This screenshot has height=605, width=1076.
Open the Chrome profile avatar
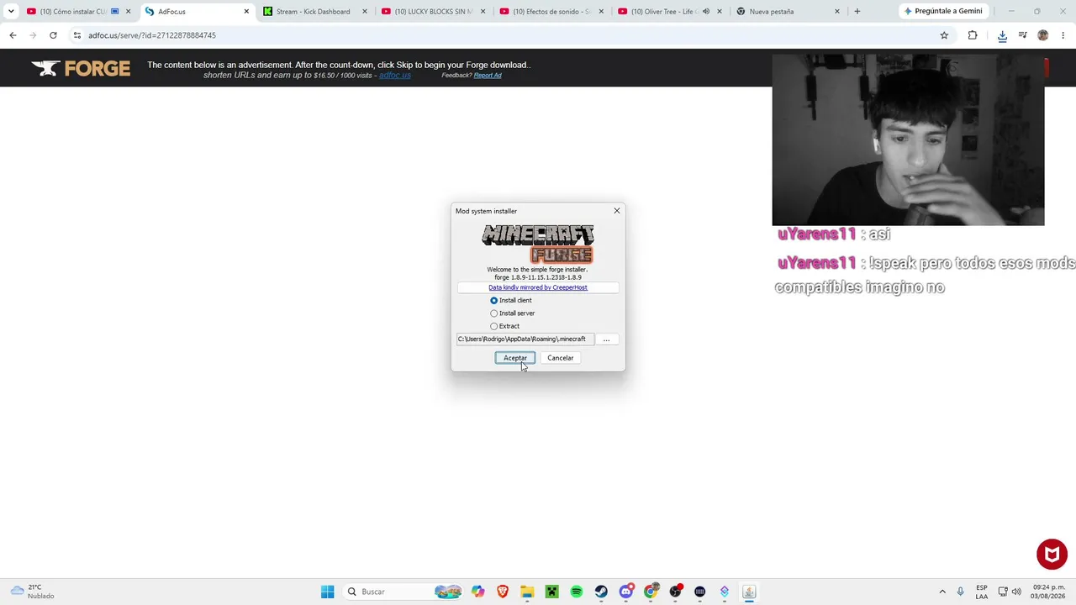(1043, 35)
